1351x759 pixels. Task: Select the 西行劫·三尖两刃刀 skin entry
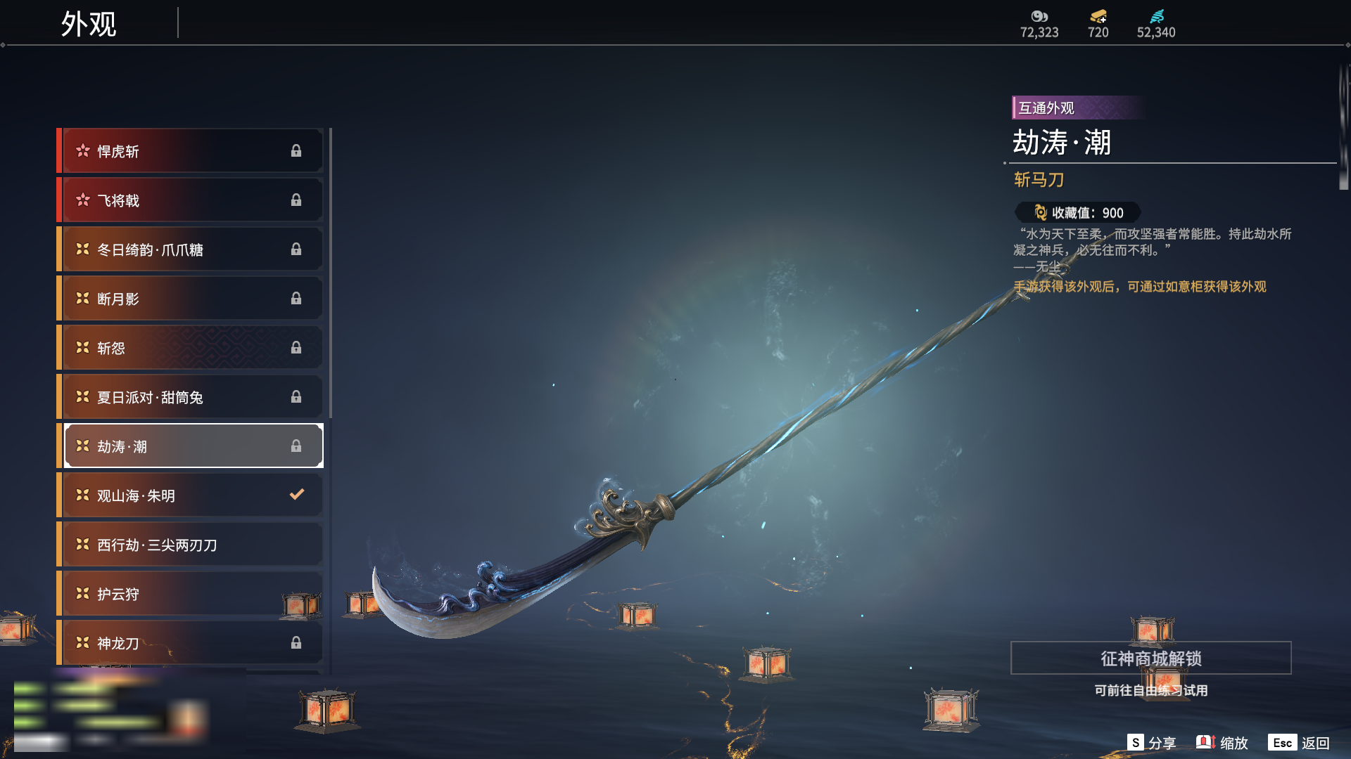(x=190, y=545)
